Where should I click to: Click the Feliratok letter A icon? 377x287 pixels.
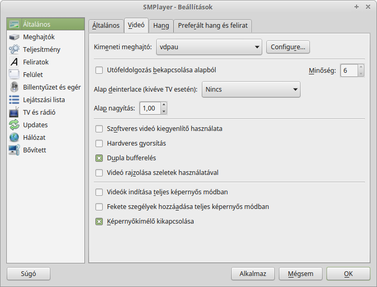[x=14, y=62]
